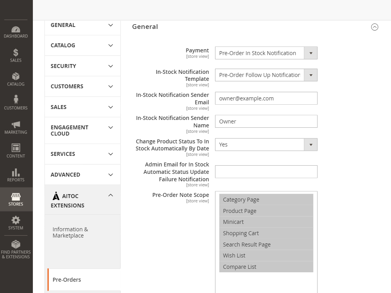This screenshot has width=391, height=293.
Task: Expand the CUSTOMERS config tab
Action: pyautogui.click(x=83, y=86)
